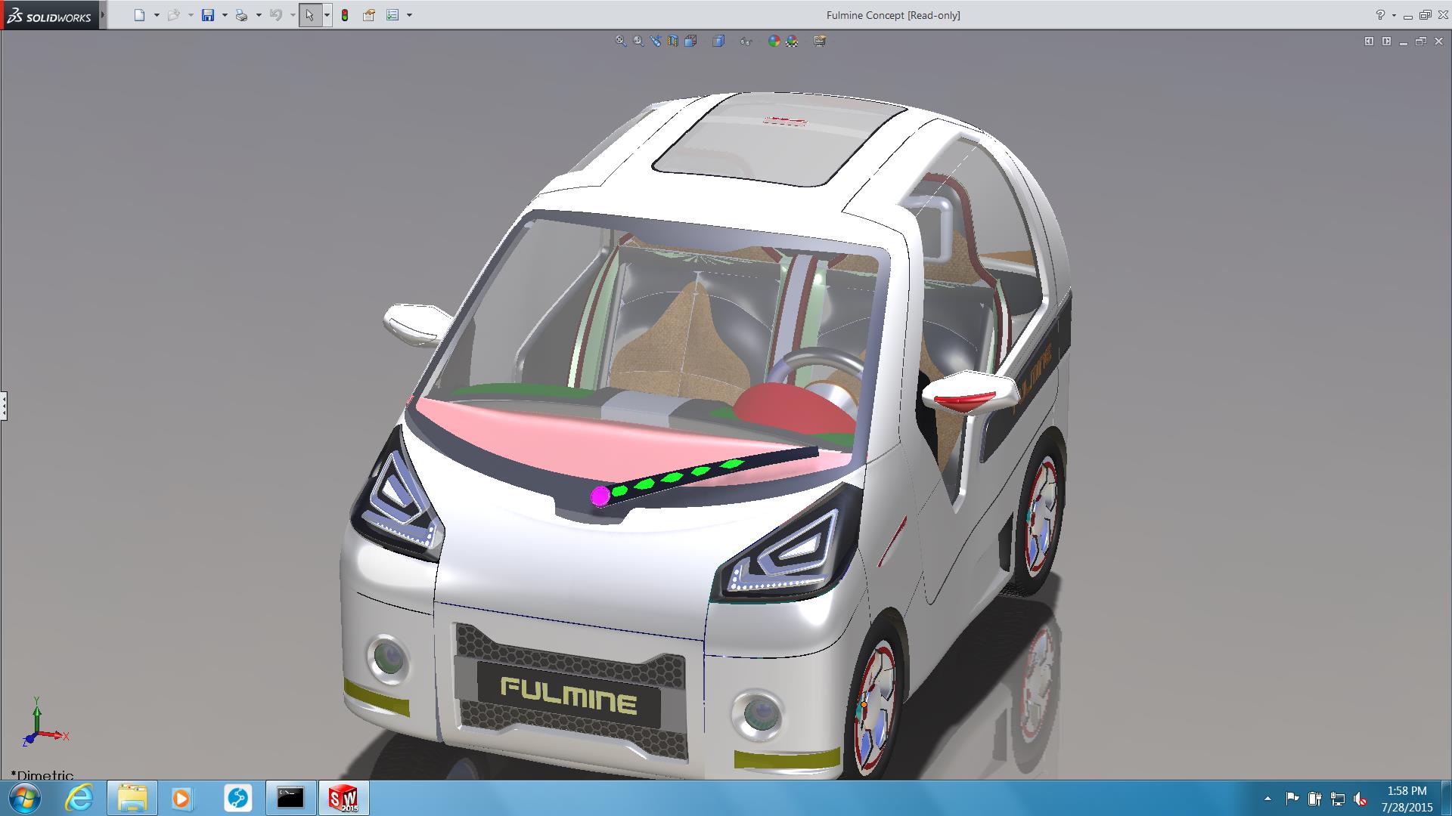Expand the Save dropdown arrow
This screenshot has width=1452, height=816.
pos(225,15)
